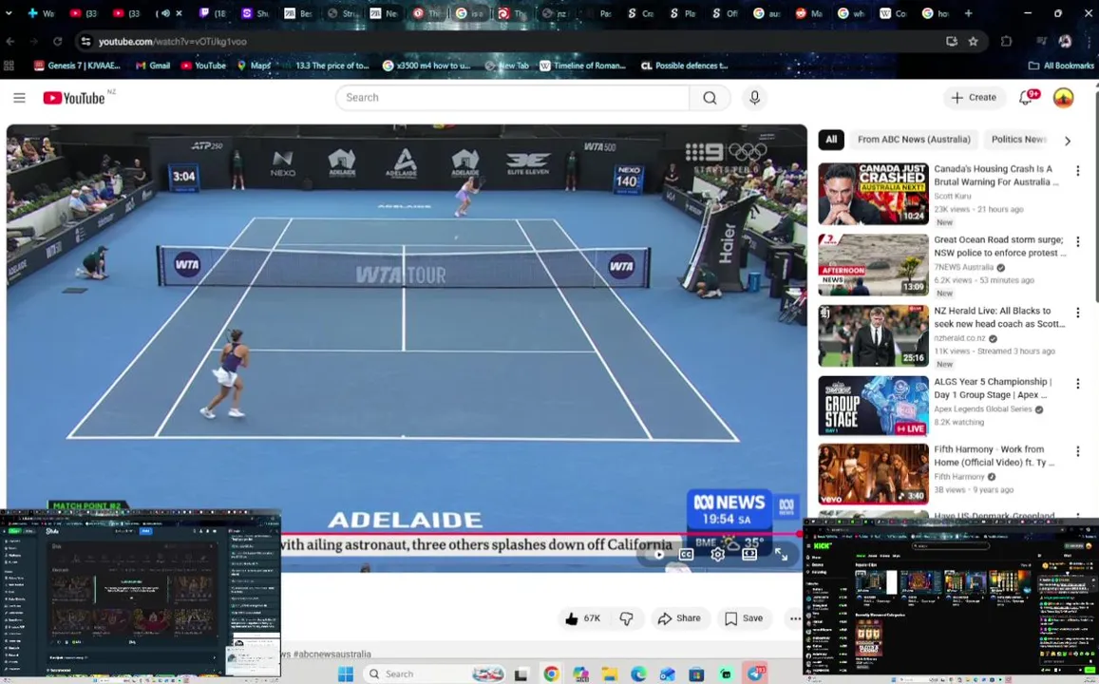Open more actions ellipsis next to Save

[x=795, y=618]
